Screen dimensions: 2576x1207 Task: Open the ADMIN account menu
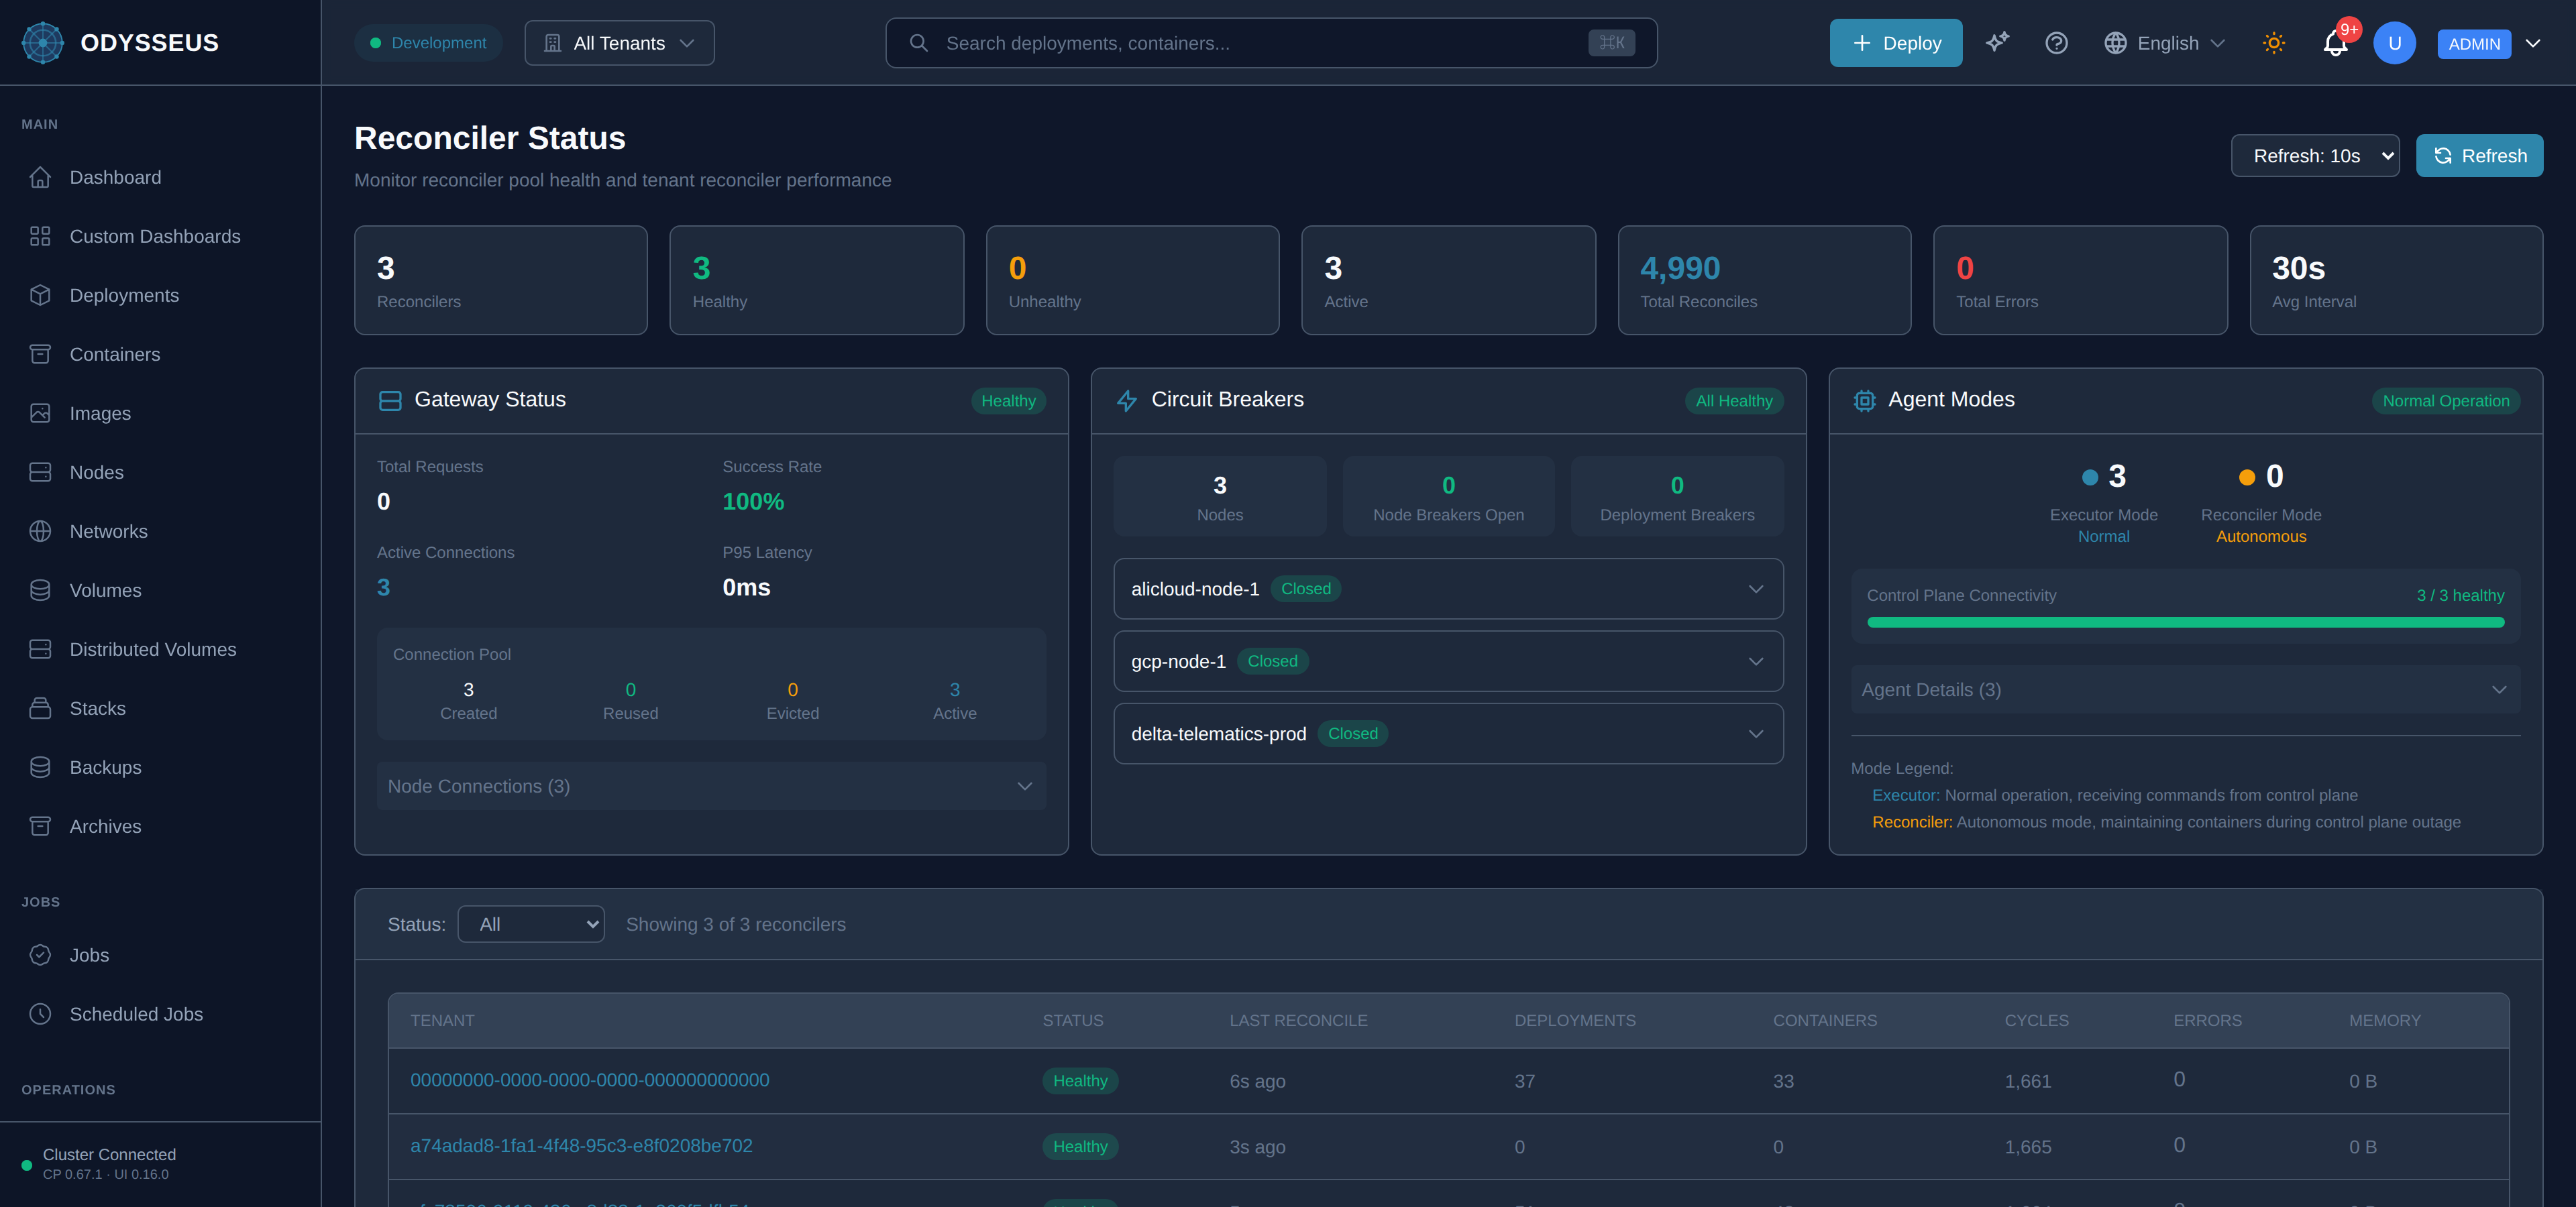pyautogui.click(x=2489, y=43)
